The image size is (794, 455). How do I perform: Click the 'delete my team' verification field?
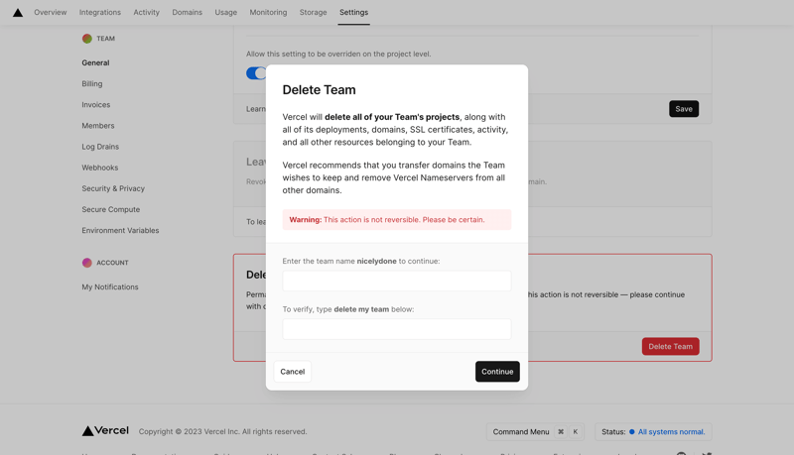pos(396,329)
